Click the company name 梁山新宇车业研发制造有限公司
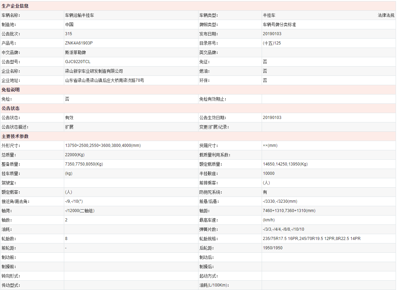The height and width of the screenshot is (290, 397). tap(94, 71)
